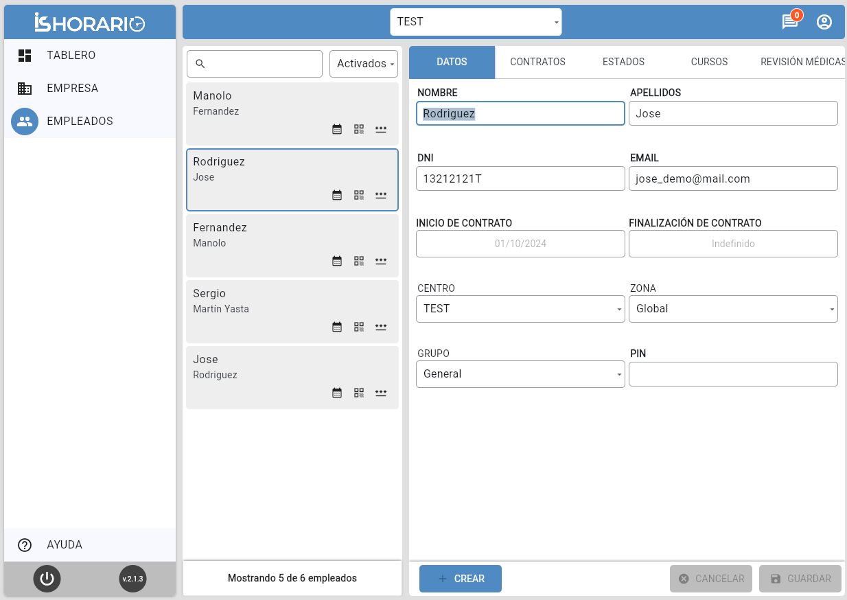This screenshot has height=600, width=847.
Task: Switch to the Contratos tab
Action: (x=537, y=62)
